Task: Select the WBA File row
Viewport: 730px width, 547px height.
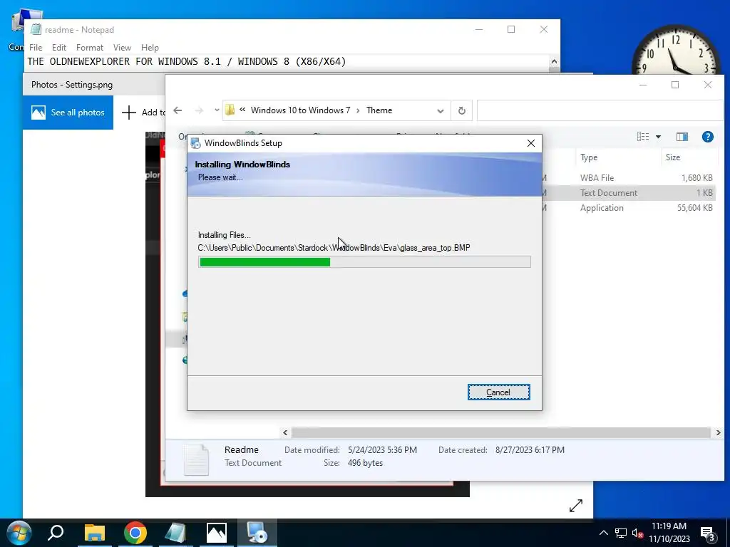Action: pos(627,177)
